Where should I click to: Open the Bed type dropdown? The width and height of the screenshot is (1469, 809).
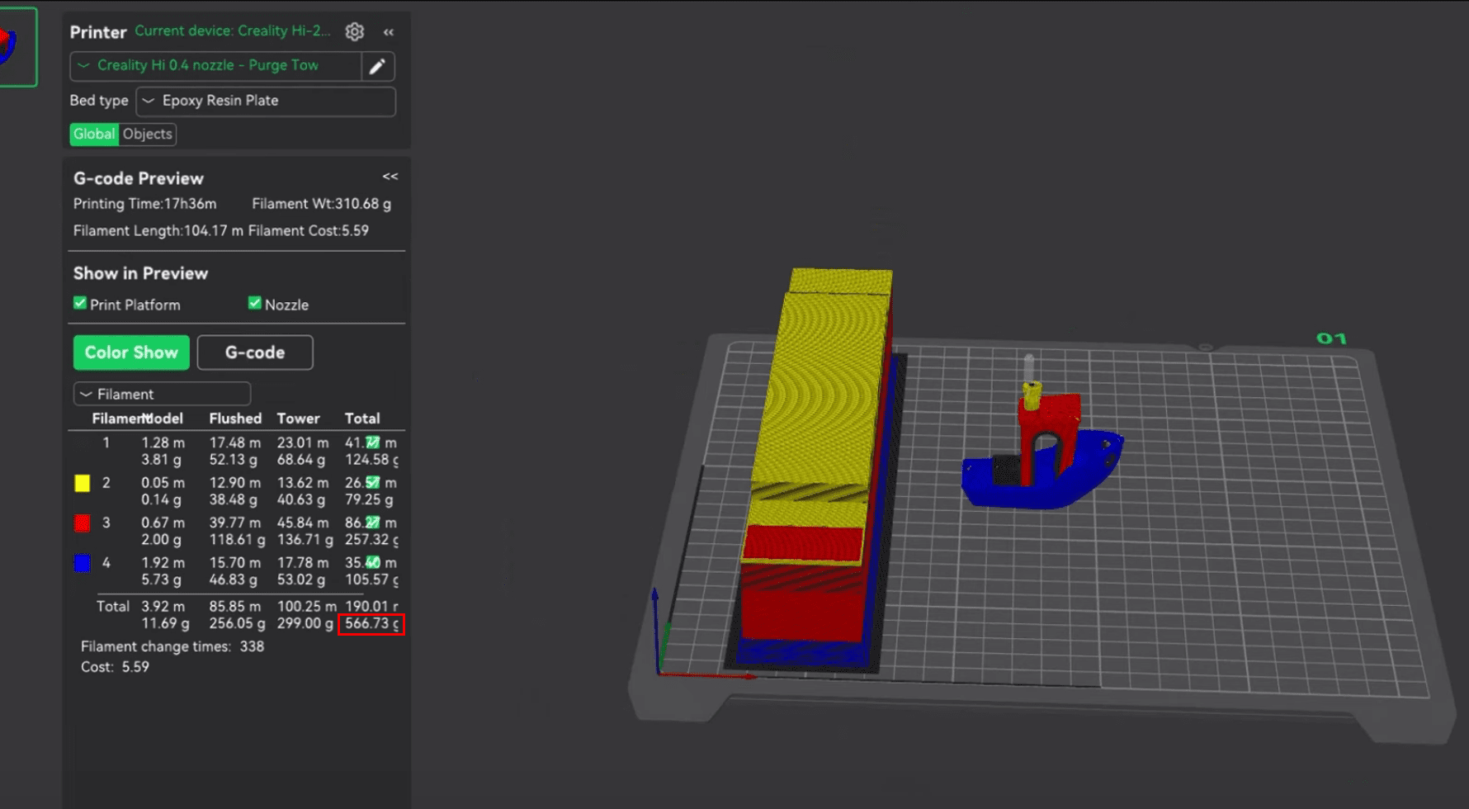266,101
